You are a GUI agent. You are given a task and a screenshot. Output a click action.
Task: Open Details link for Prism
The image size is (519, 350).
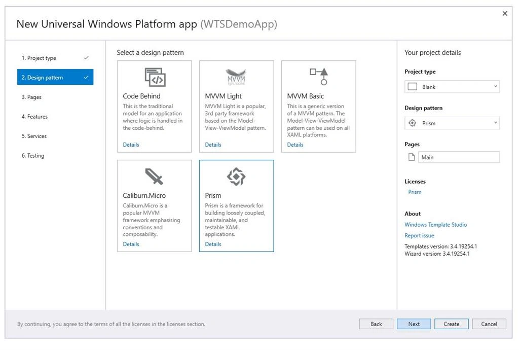[213, 244]
